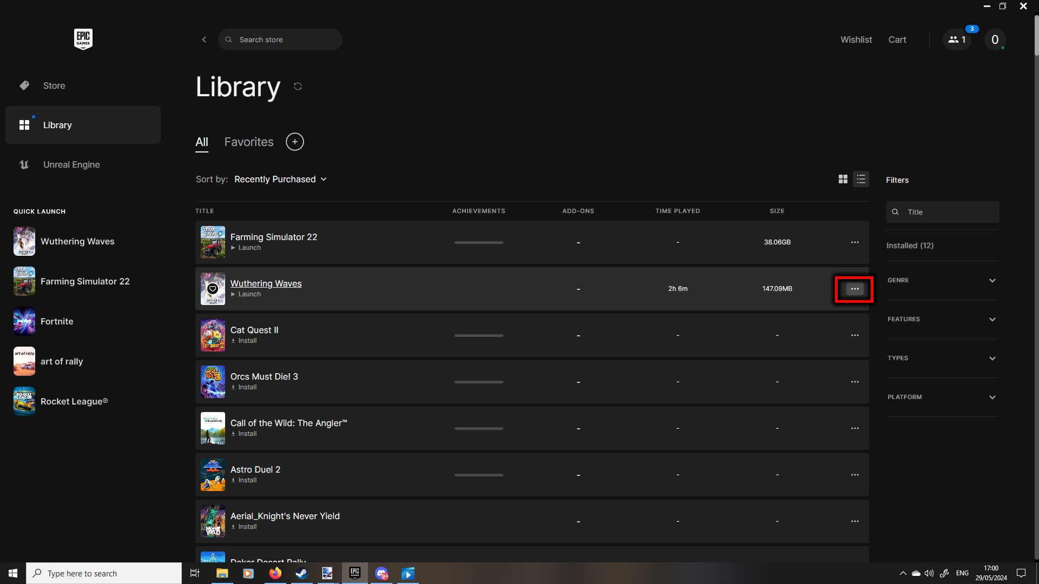1039x584 pixels.
Task: Switch to grid view layout
Action: point(843,179)
